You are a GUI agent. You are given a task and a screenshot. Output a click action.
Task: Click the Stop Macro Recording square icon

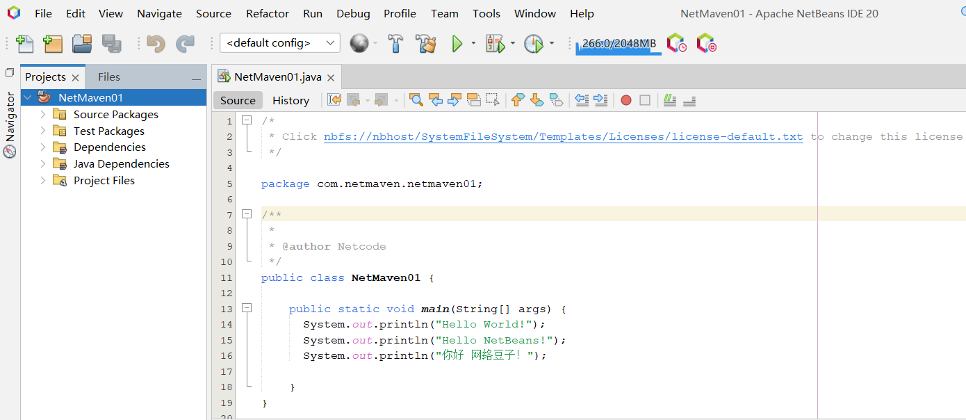[645, 100]
